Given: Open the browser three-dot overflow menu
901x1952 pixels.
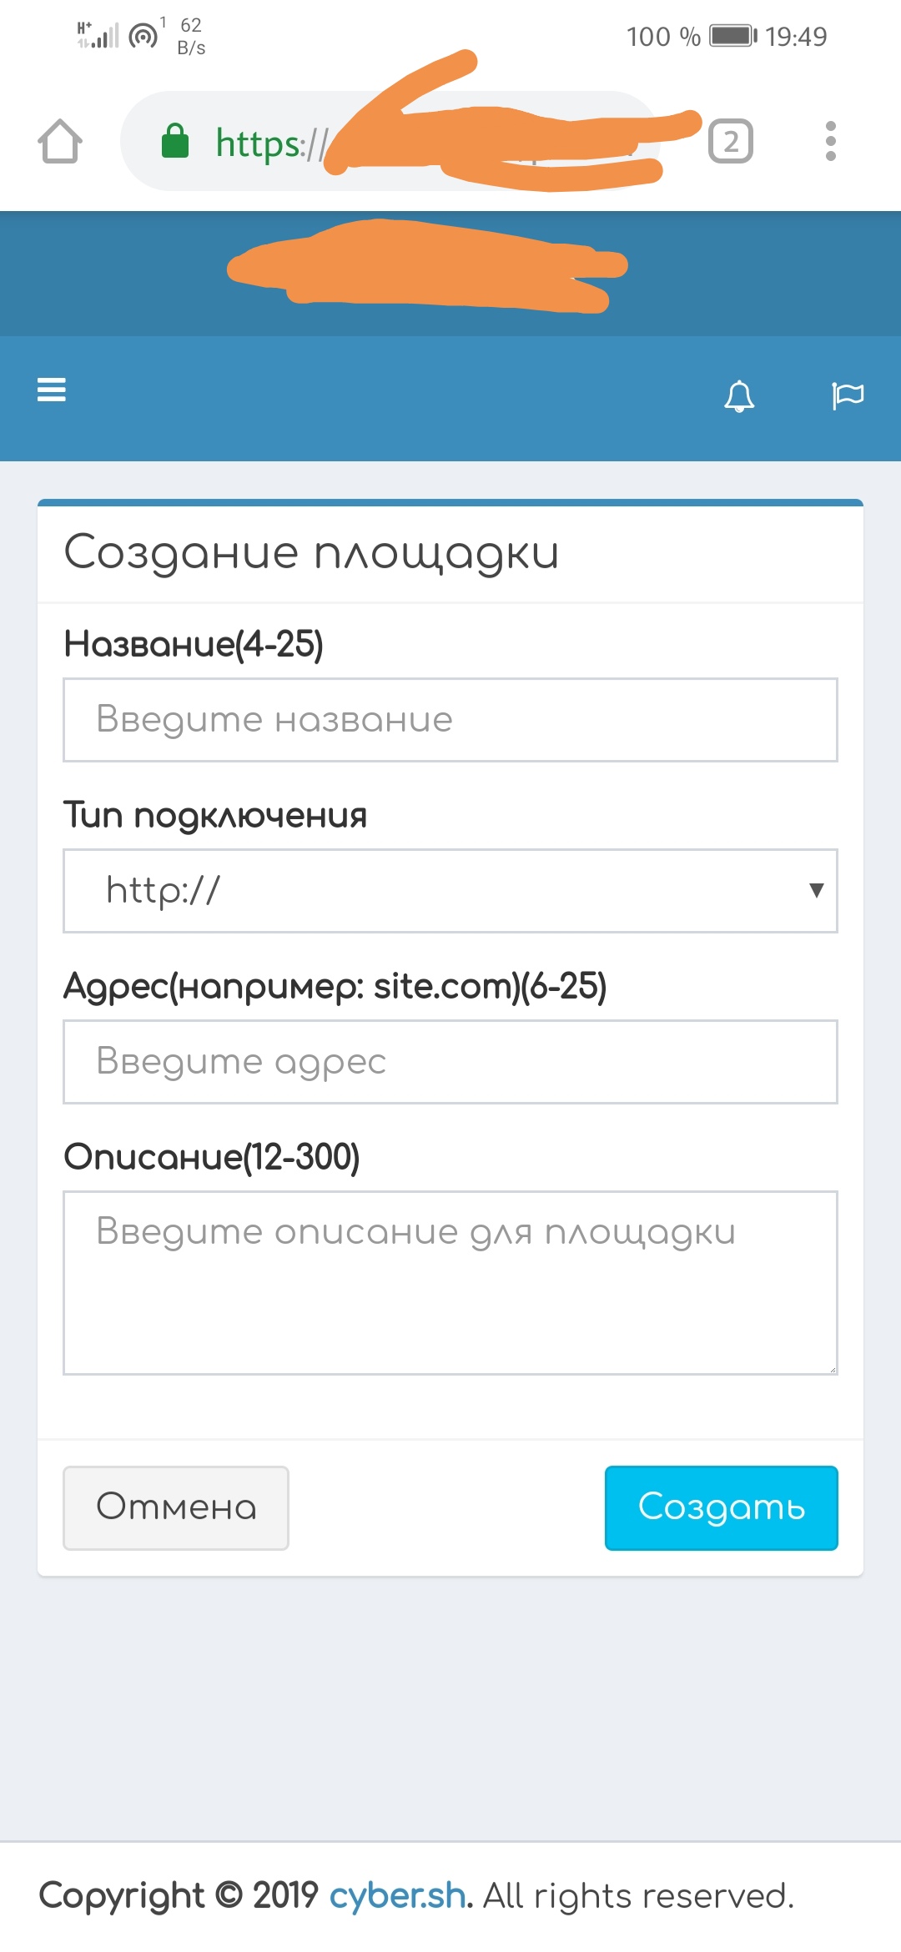Looking at the screenshot, I should click(830, 141).
